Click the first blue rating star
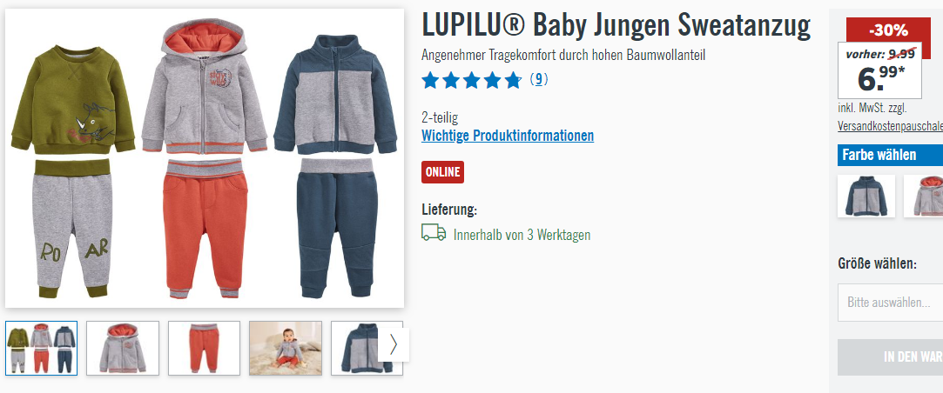 tap(430, 80)
